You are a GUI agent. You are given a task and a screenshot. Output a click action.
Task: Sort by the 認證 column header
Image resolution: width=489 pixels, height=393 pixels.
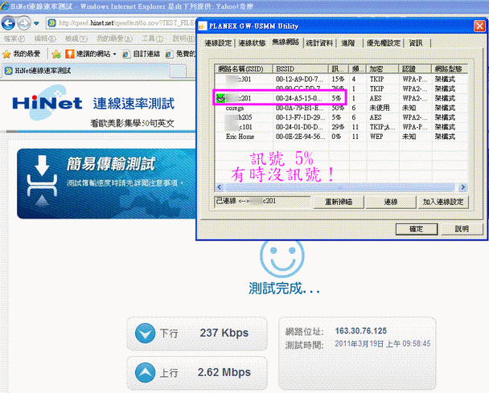415,69
